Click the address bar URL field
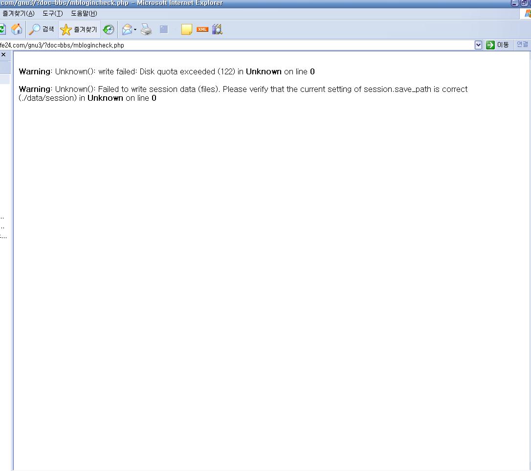The image size is (531, 471). click(235, 45)
